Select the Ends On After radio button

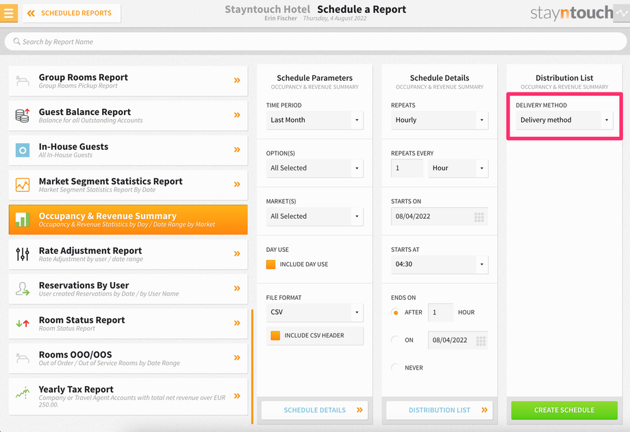(x=395, y=312)
